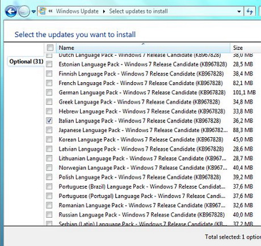Image resolution: width=261 pixels, height=246 pixels.
Task: Check the French Language Pack checkbox
Action: [49, 83]
